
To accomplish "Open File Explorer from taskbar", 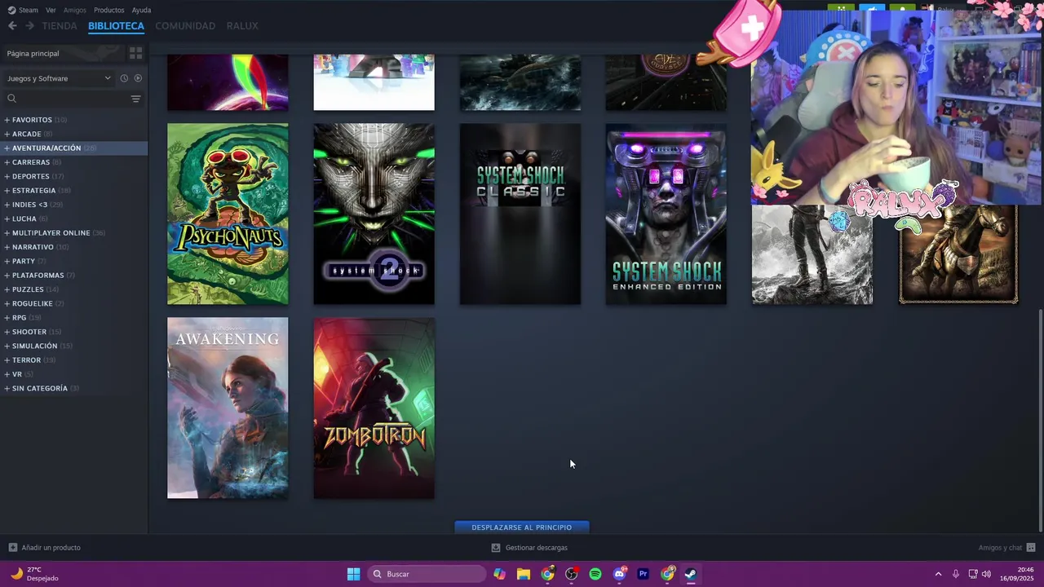I will point(523,574).
